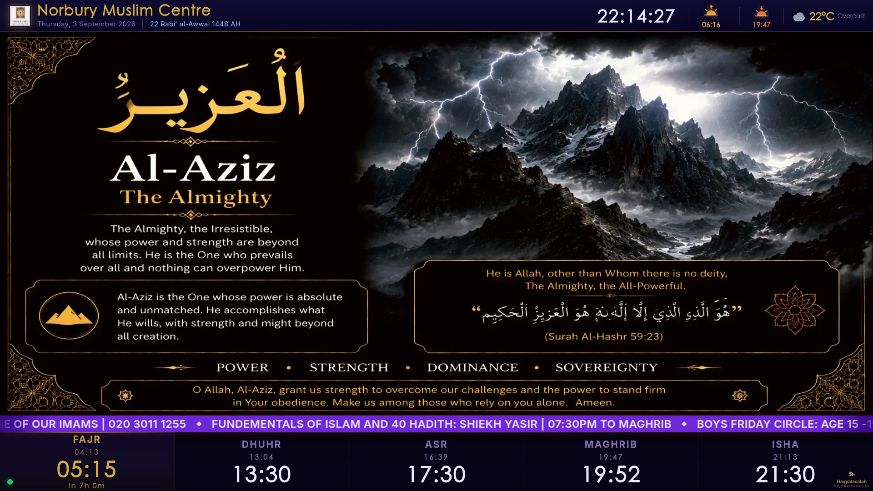Click the word 'SOVEREIGNTY'
This screenshot has width=873, height=491.
pyautogui.click(x=607, y=367)
